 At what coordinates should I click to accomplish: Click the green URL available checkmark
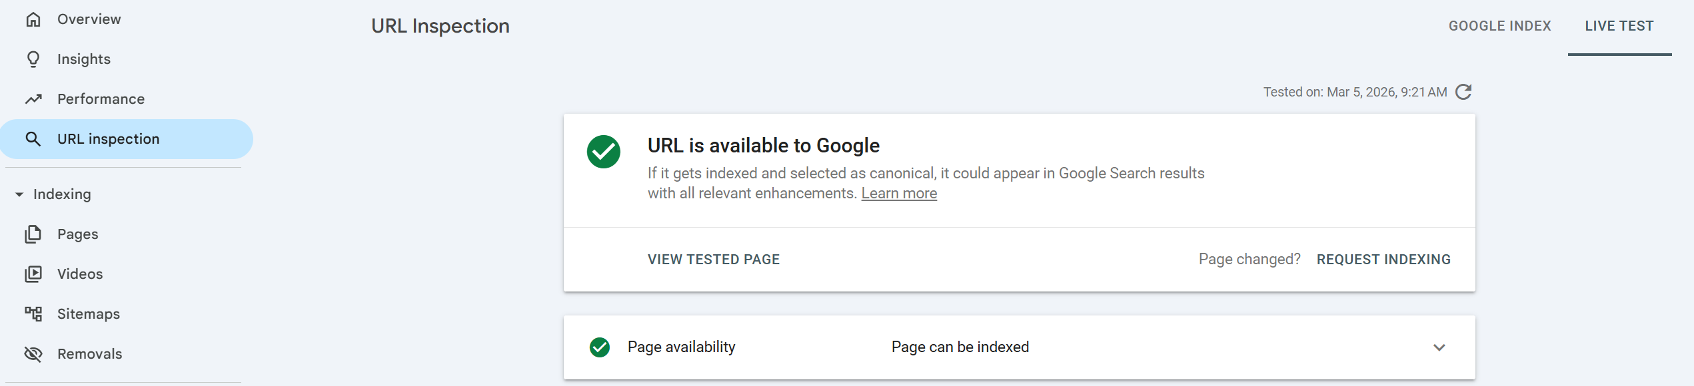pos(604,152)
